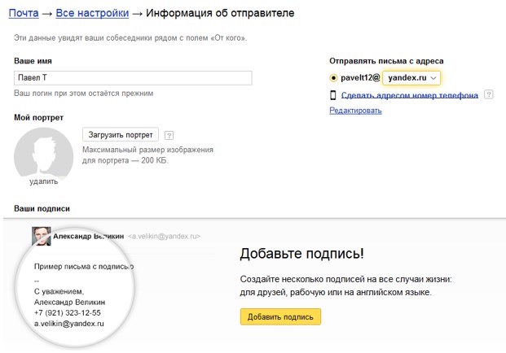Click the Добавить подпись yellow button
The image size is (506, 353).
[x=280, y=317]
